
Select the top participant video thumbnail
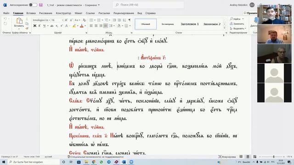pos(274,15)
